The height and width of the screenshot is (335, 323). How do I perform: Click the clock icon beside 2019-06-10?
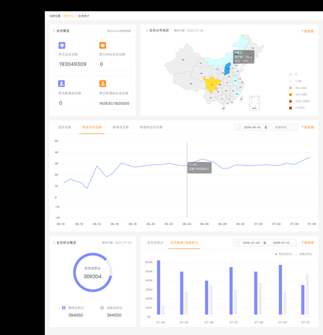pos(239,127)
